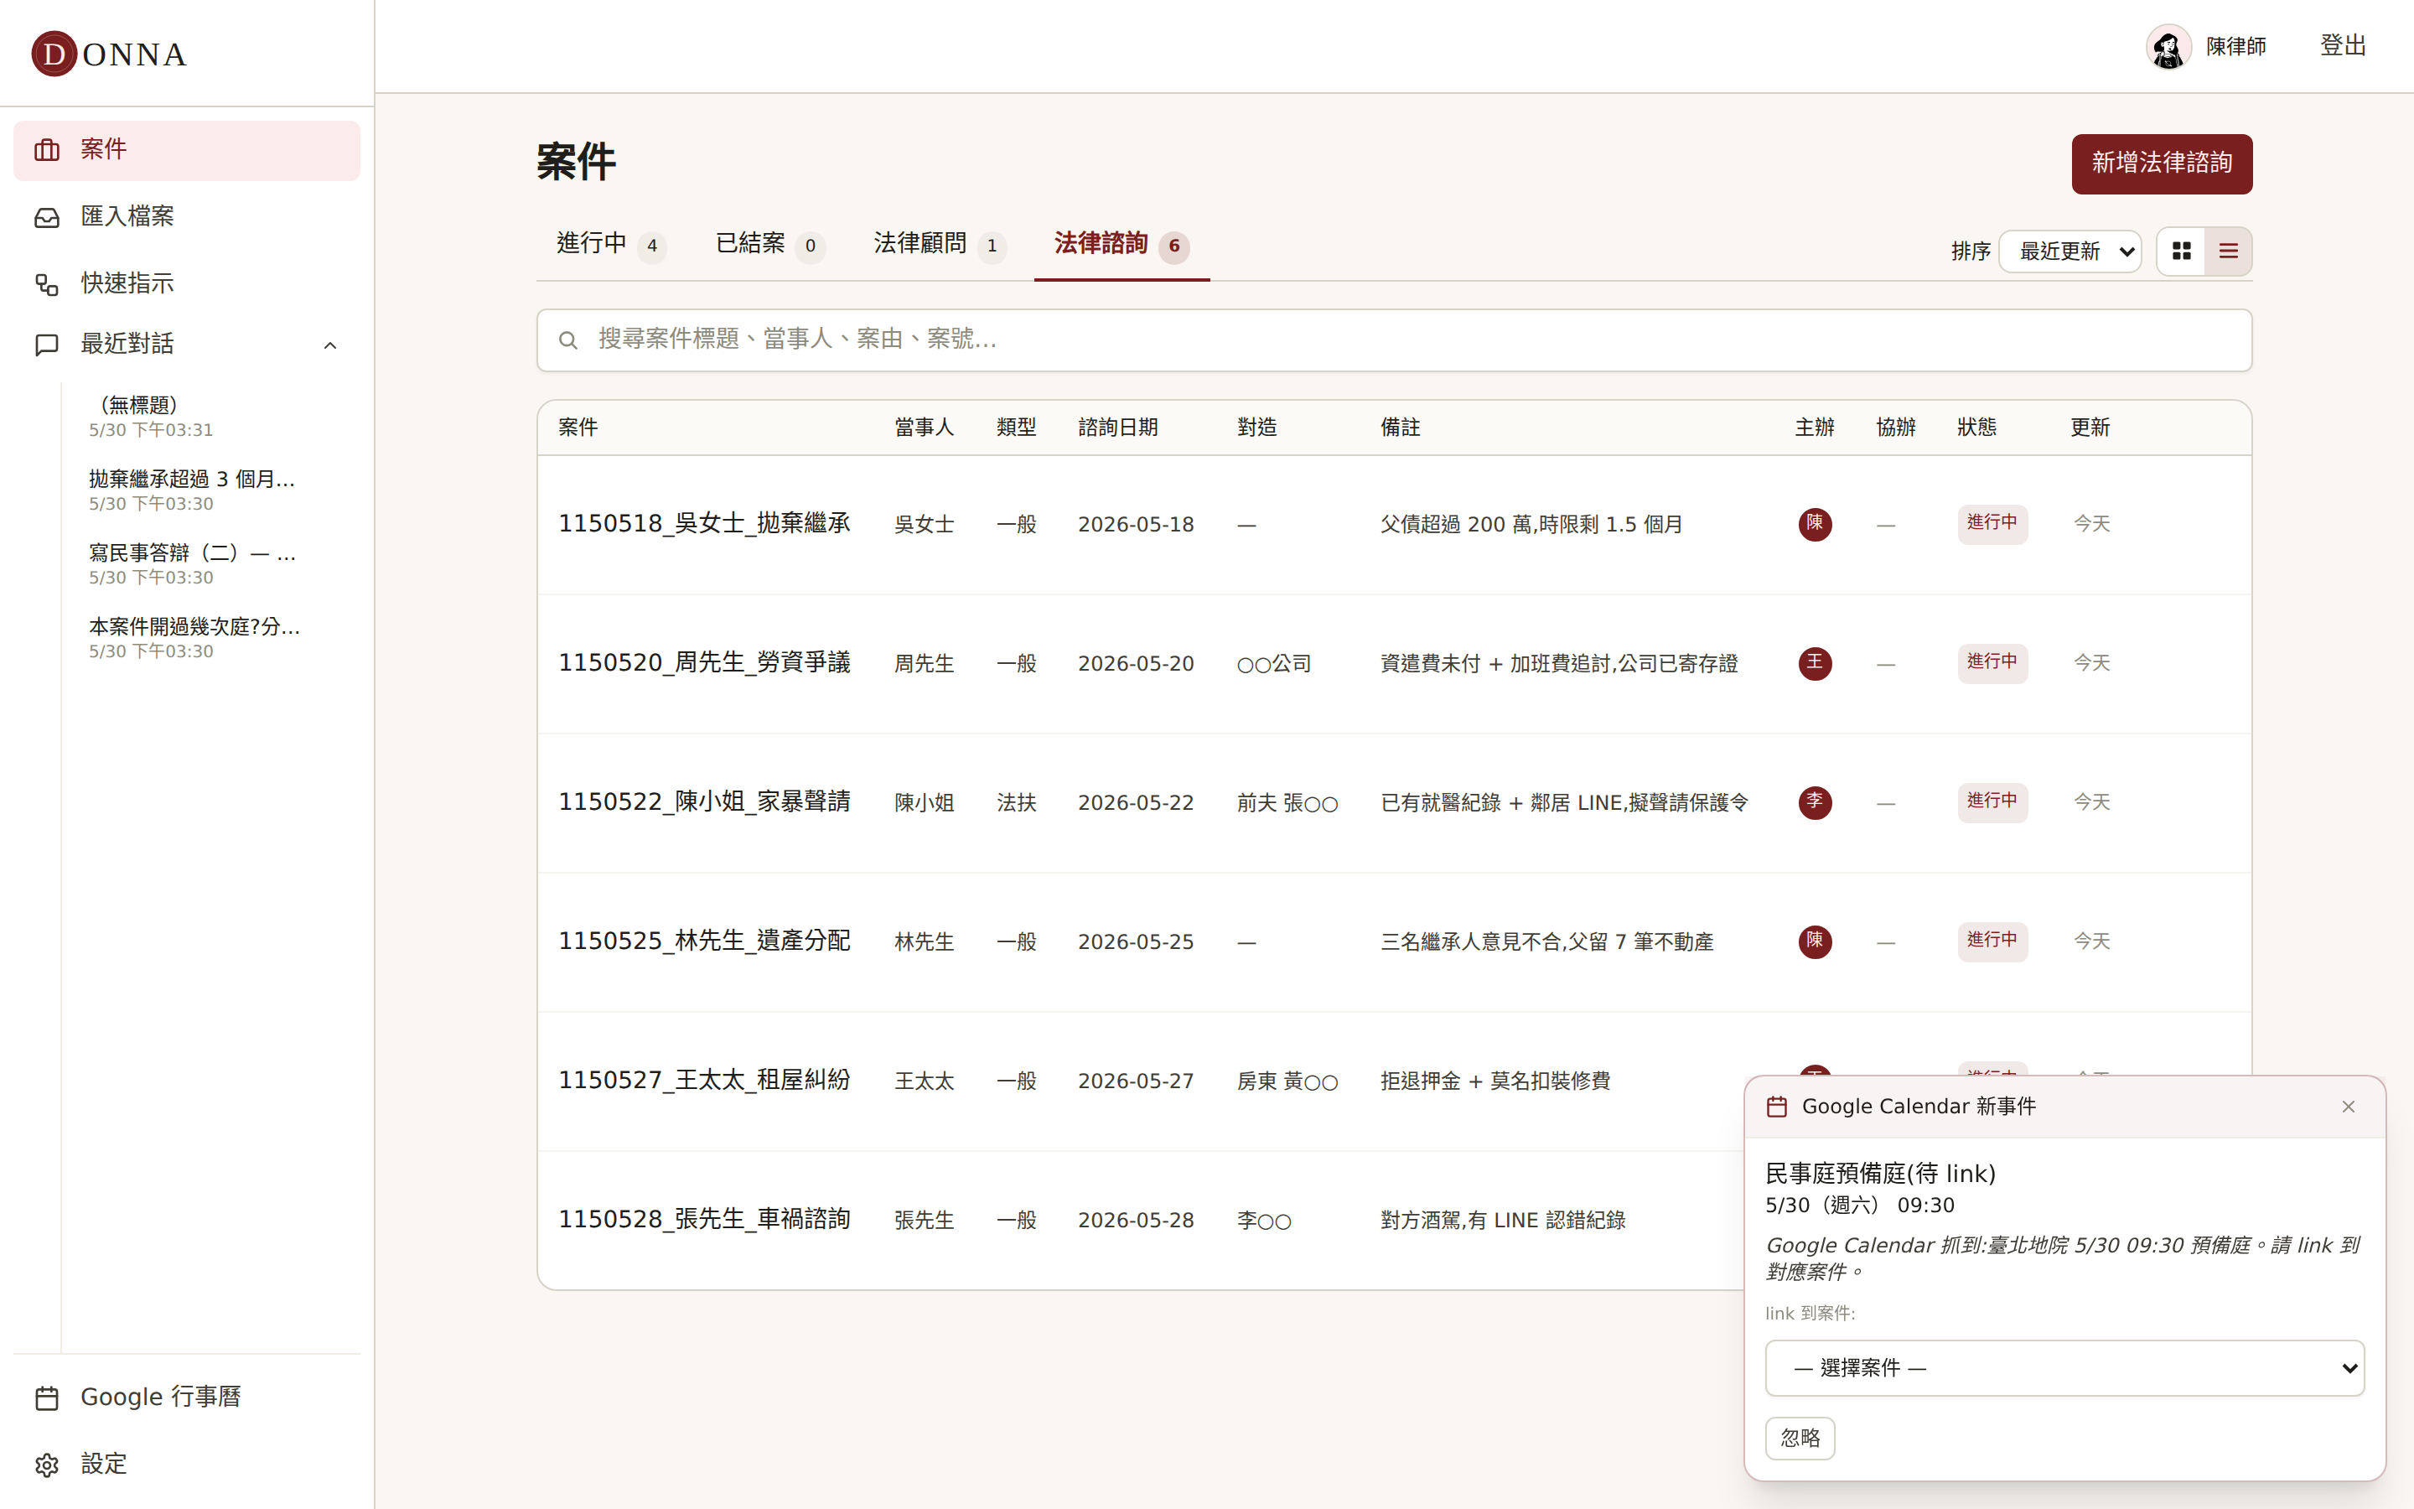Click 類型 cell 法扶

[1017, 803]
